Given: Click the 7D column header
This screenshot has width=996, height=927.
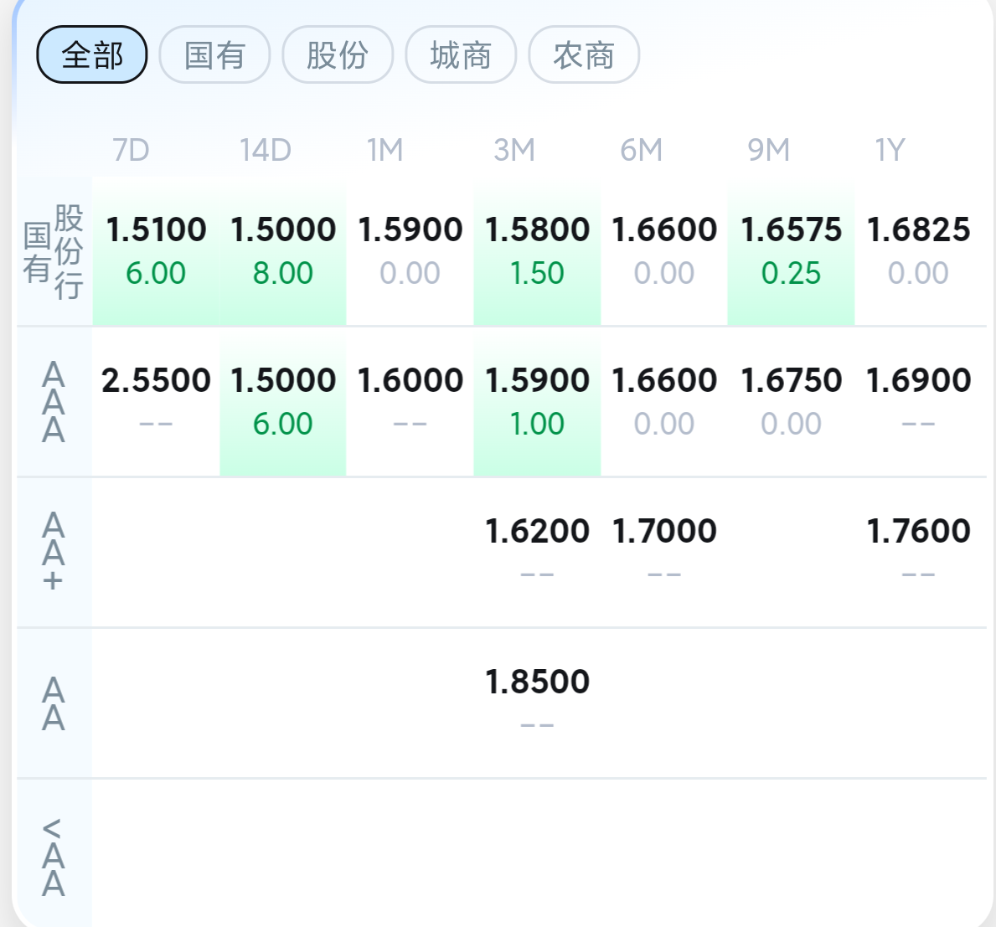Looking at the screenshot, I should click(x=132, y=150).
